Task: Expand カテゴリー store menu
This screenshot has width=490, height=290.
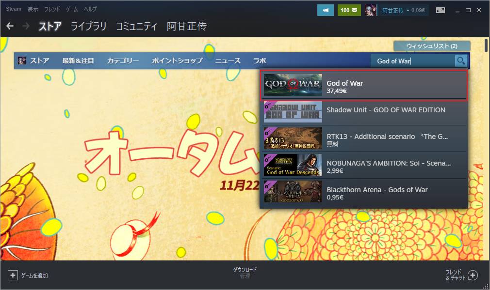Action: coord(123,61)
